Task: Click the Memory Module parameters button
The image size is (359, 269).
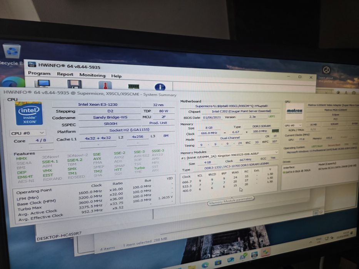Action: [230, 201]
